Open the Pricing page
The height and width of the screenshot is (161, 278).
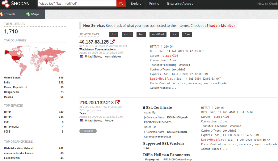154,4
